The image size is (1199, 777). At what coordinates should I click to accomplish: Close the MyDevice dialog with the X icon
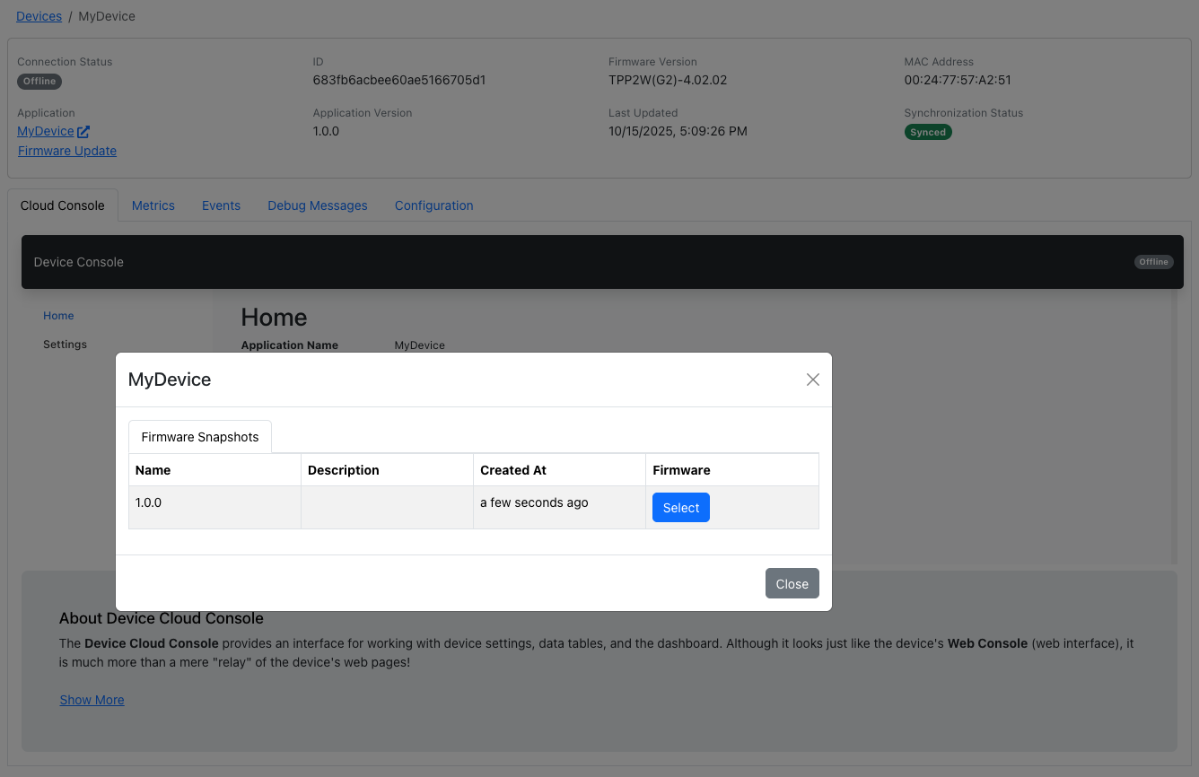813,380
